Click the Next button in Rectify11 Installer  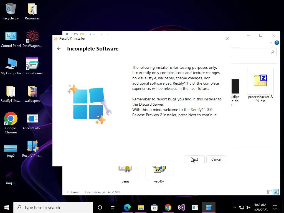194,159
